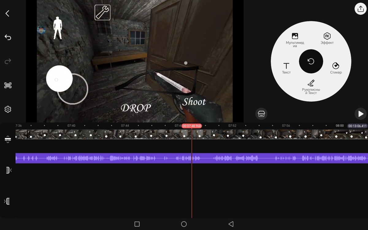Click the 07:44 ruler mark
Screen dimensions: 368x230
pos(125,126)
